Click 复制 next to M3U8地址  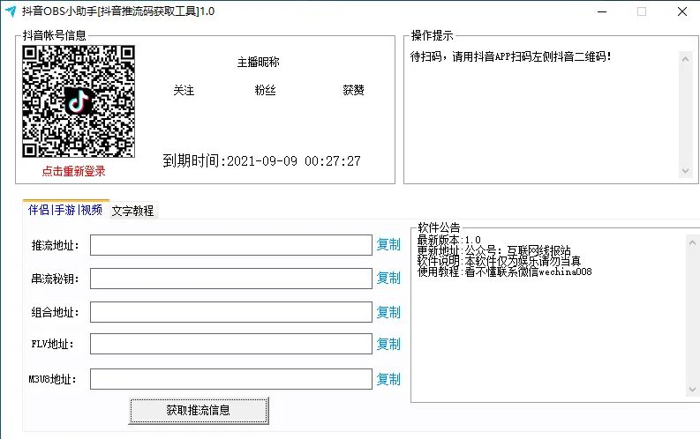coord(388,379)
